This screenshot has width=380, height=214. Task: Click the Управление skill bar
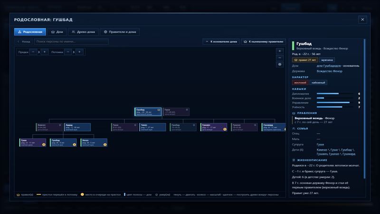point(335,102)
